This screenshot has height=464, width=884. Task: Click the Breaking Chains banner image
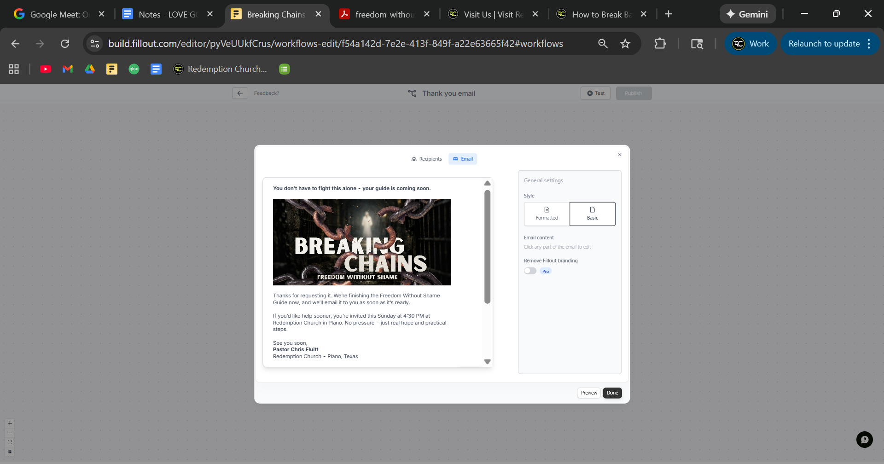click(362, 242)
